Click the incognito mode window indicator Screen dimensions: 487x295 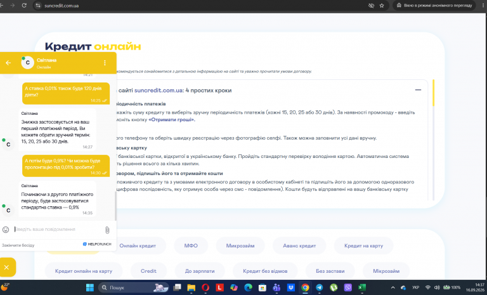tap(434, 6)
